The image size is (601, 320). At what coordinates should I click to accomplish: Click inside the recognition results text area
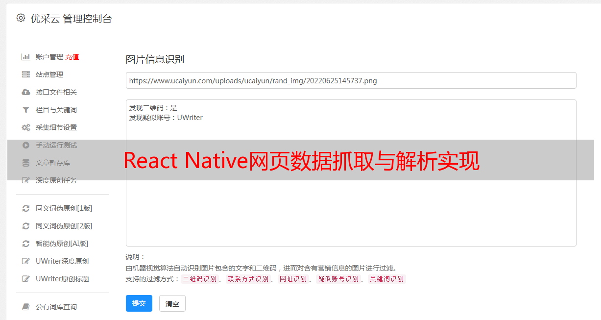click(x=351, y=172)
